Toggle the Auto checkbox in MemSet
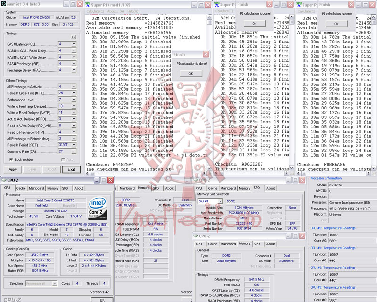This screenshot has width=377, height=302. coord(63,159)
